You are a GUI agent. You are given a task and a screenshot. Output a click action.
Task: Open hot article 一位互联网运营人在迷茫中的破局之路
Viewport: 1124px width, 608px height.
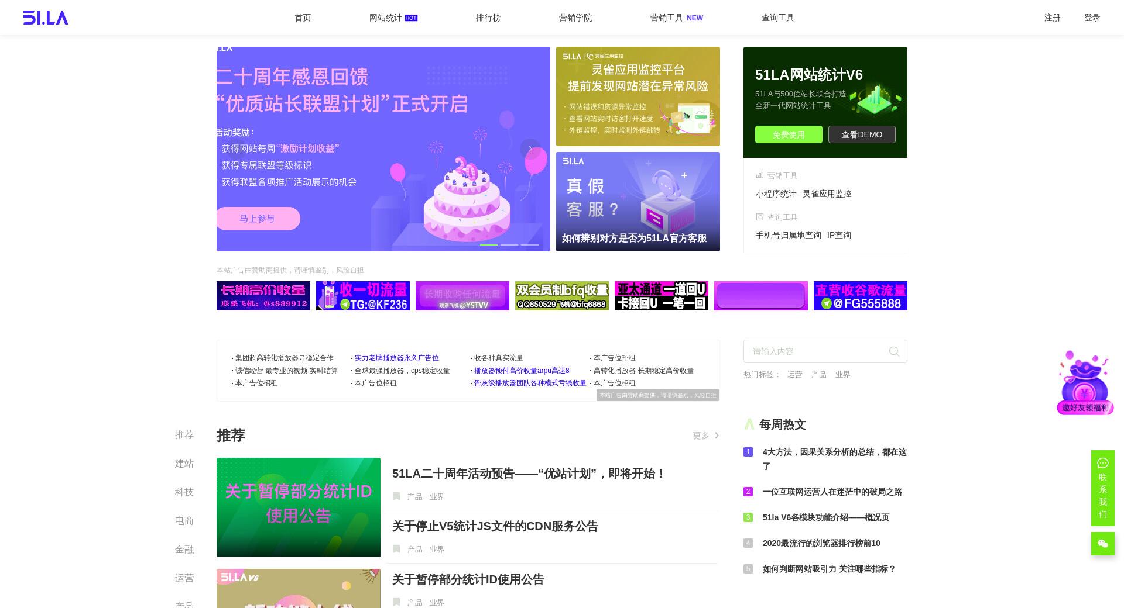tap(832, 492)
